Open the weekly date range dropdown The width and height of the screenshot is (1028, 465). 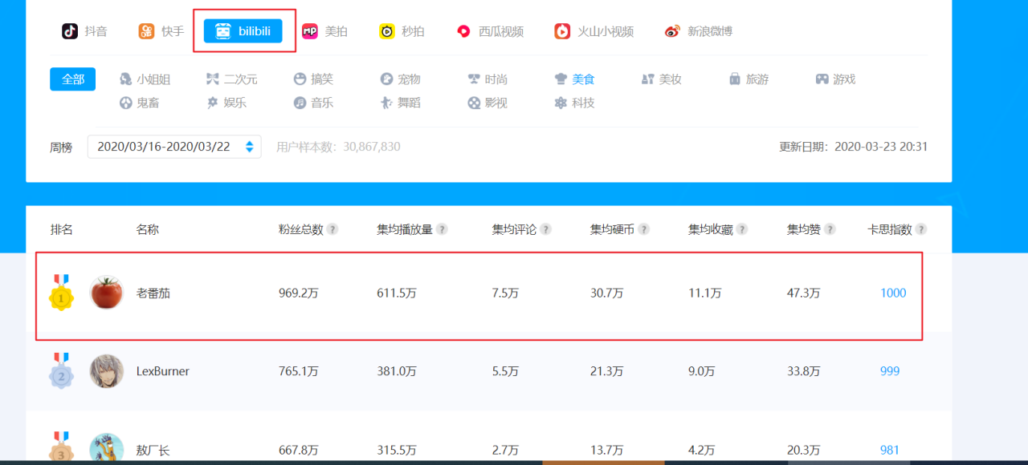click(x=174, y=147)
